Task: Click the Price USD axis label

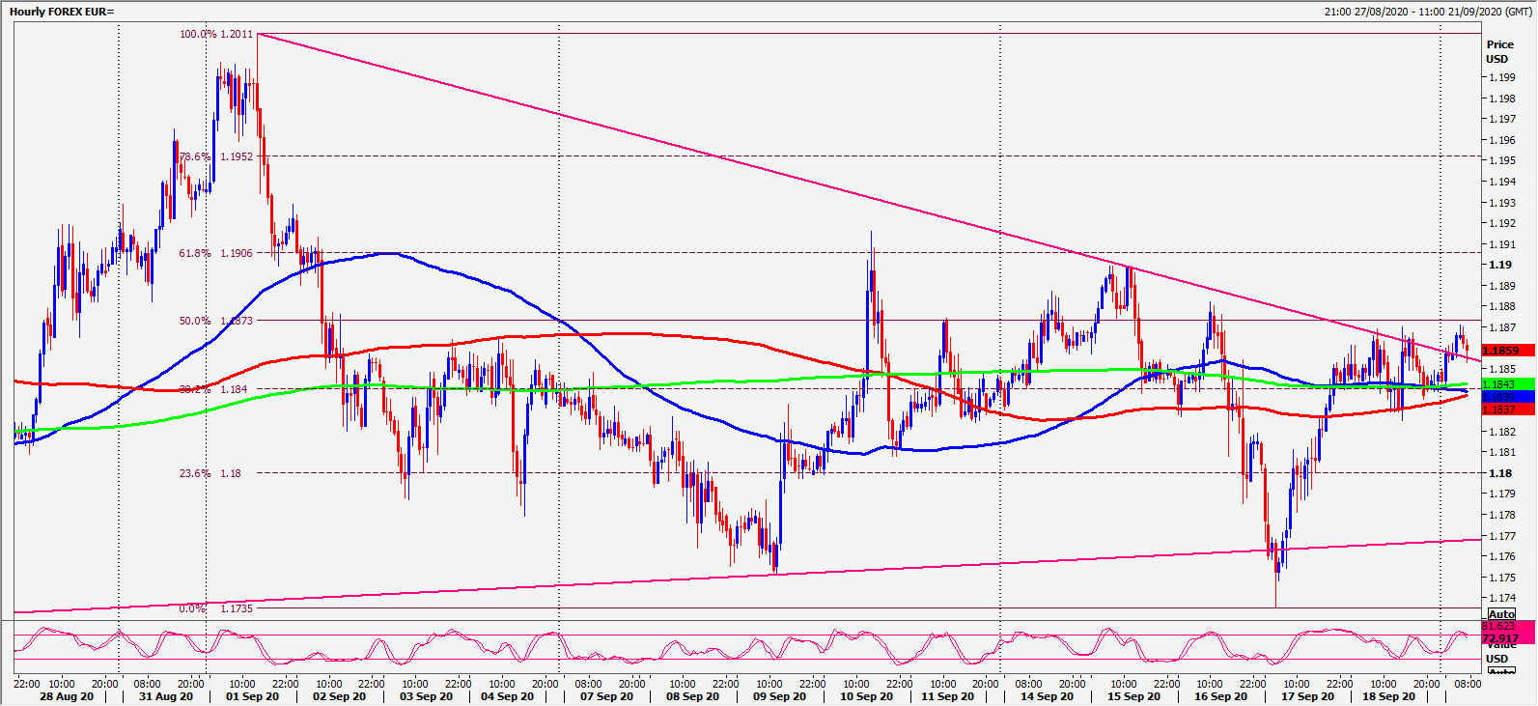Action: pos(1499,51)
